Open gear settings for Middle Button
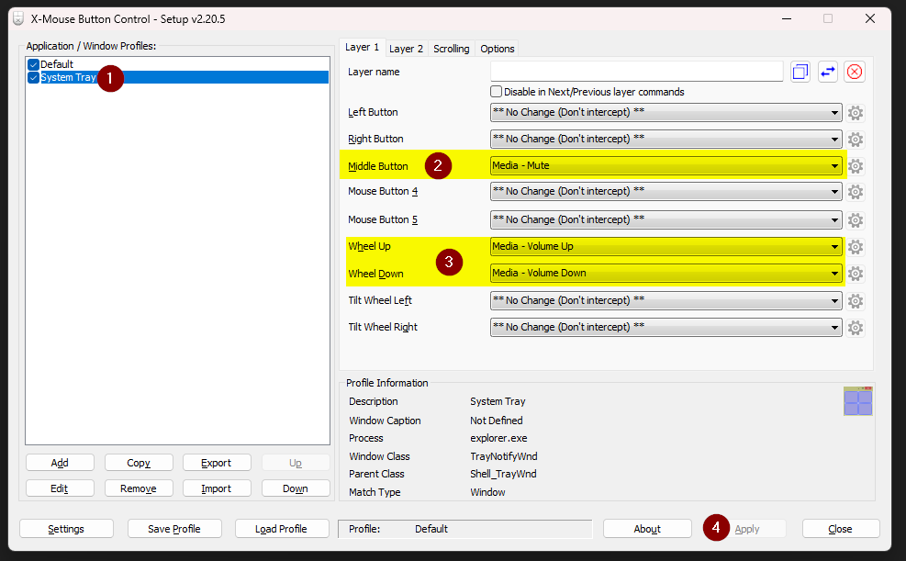The height and width of the screenshot is (561, 906). (856, 166)
